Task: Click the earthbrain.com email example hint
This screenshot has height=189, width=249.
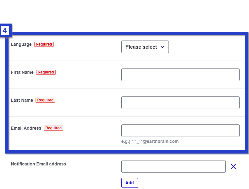Action: point(150,142)
